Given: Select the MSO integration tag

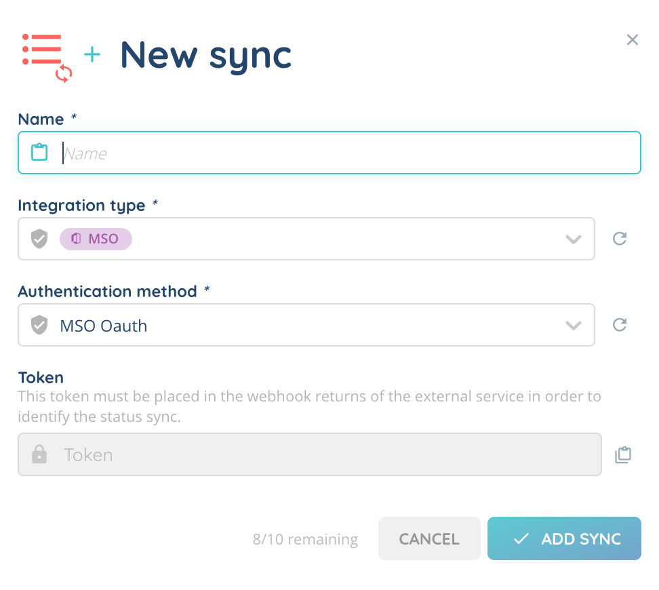Looking at the screenshot, I should pyautogui.click(x=96, y=239).
